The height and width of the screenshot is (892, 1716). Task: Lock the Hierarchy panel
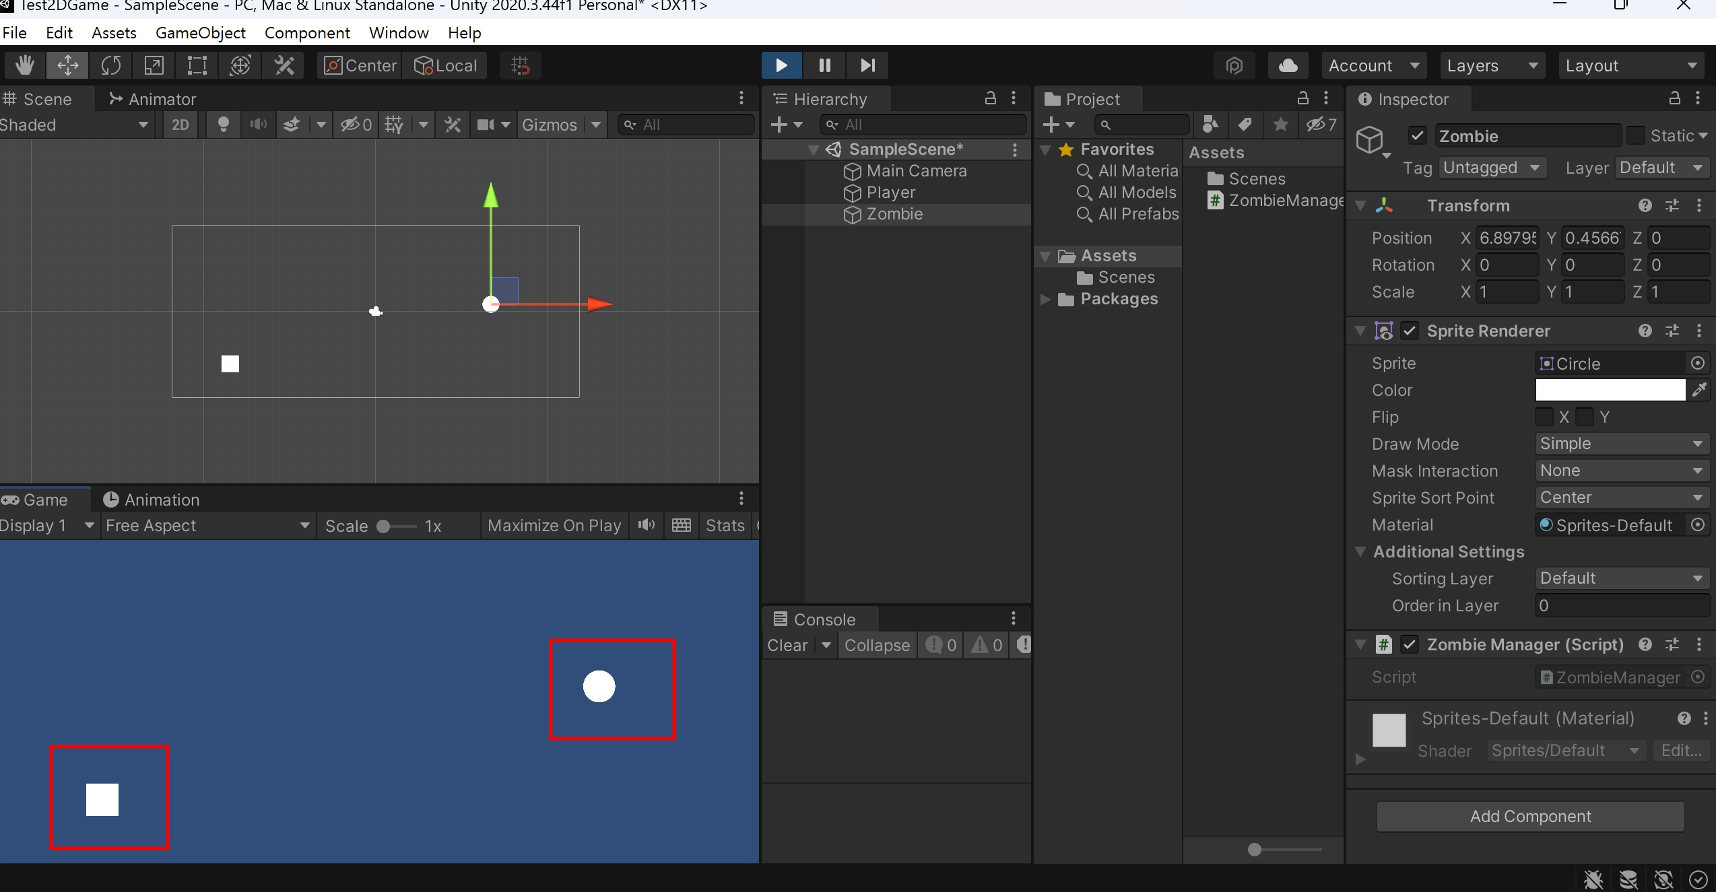click(x=990, y=98)
